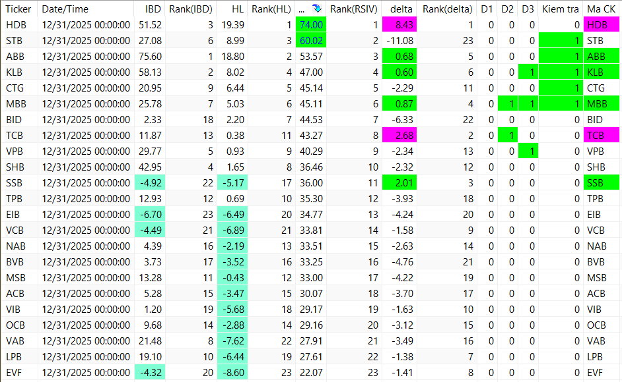Select the green 0.60 delta cell
This screenshot has height=382, width=622.
[x=399, y=72]
